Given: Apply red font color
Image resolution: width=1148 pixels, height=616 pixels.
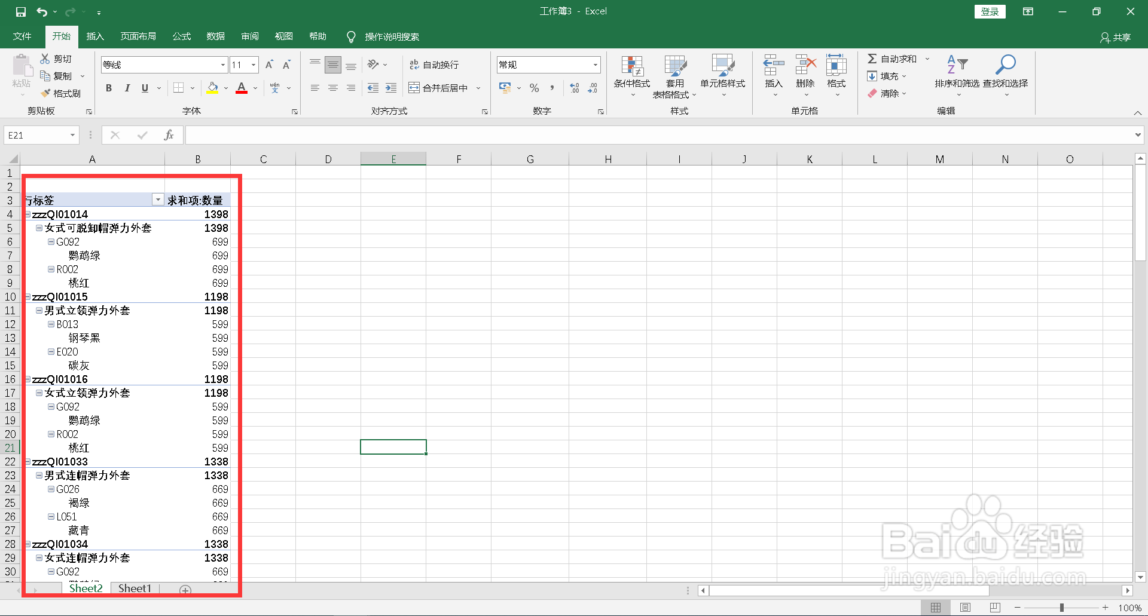Looking at the screenshot, I should click(242, 88).
